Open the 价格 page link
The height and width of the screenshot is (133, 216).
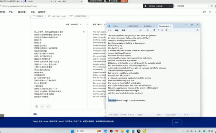[33, 12]
